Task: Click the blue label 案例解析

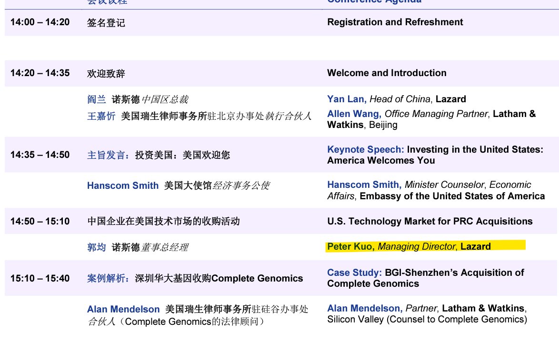Action: [109, 279]
